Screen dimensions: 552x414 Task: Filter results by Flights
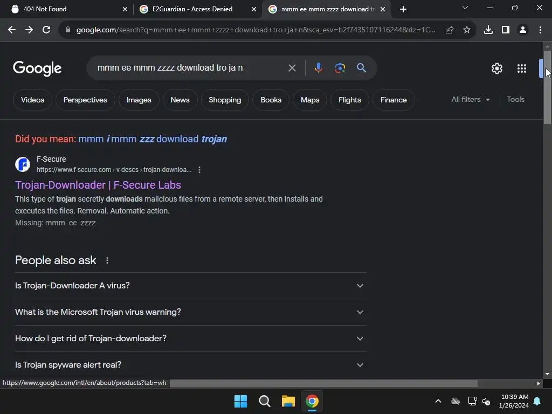(x=349, y=100)
